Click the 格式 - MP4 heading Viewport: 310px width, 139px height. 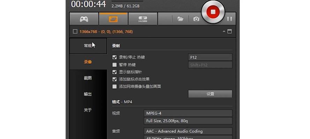coord(122,102)
